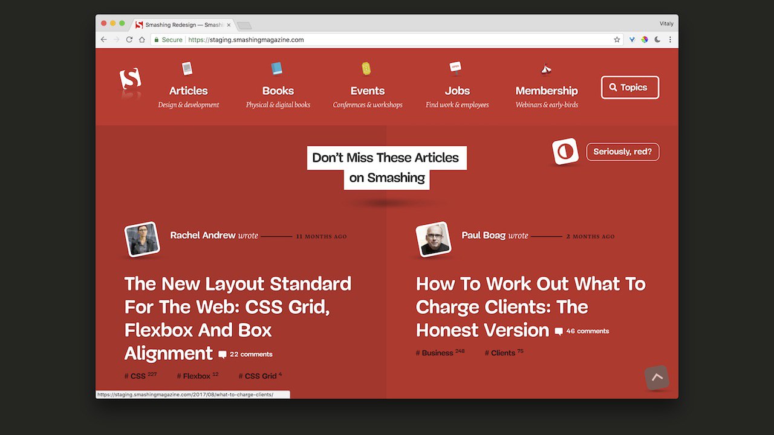Open the Topics search button

pyautogui.click(x=630, y=88)
